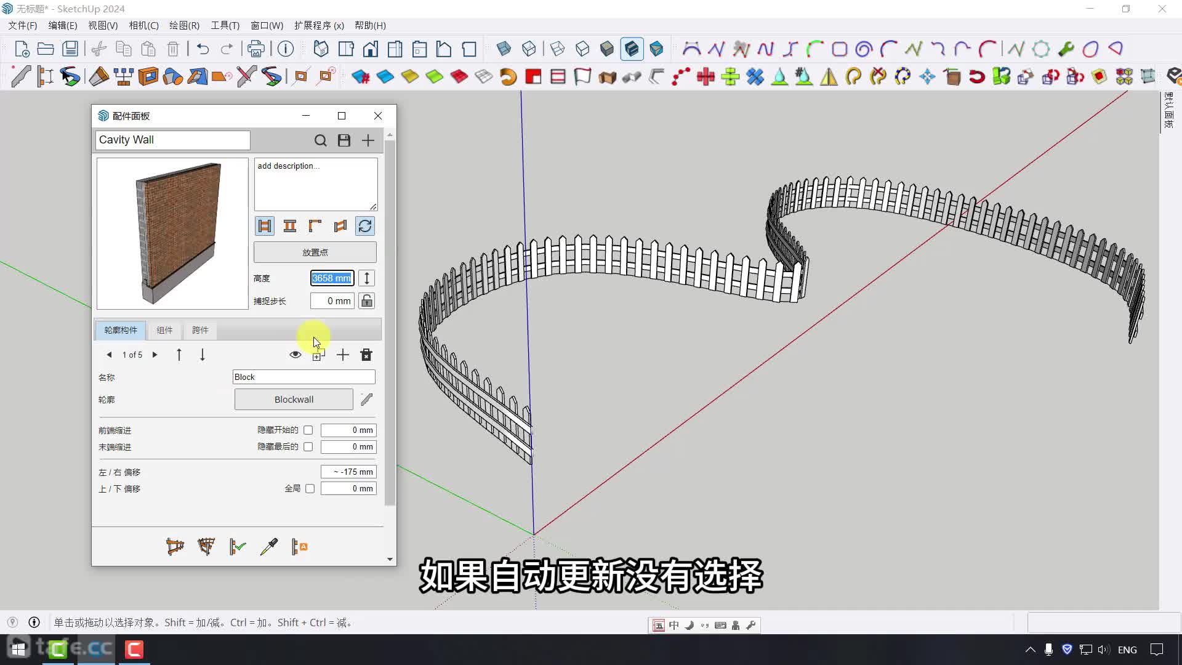The height and width of the screenshot is (665, 1182).
Task: Click green wrench curve settings icon
Action: pos(1066,49)
